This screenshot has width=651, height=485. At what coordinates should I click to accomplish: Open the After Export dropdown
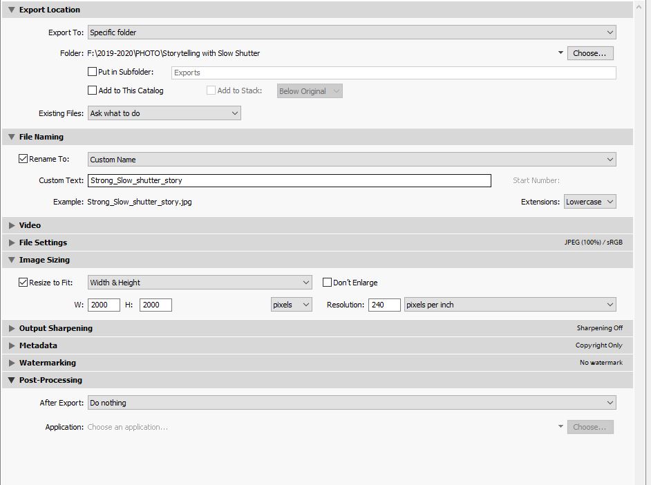351,403
